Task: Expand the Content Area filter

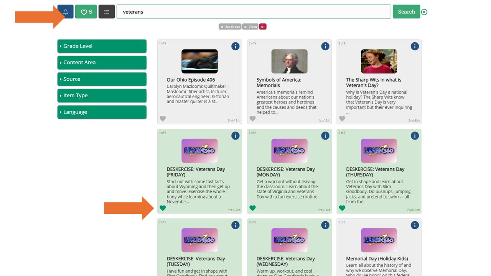Action: 102,62
